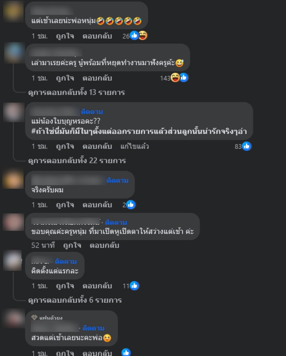The width and height of the screenshot is (286, 356).
Task: Reply to the สวดแต่เช้าเลยนะคะพ่อ comment
Action: click(x=97, y=353)
